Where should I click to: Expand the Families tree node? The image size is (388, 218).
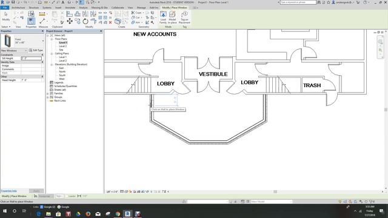pos(48,93)
